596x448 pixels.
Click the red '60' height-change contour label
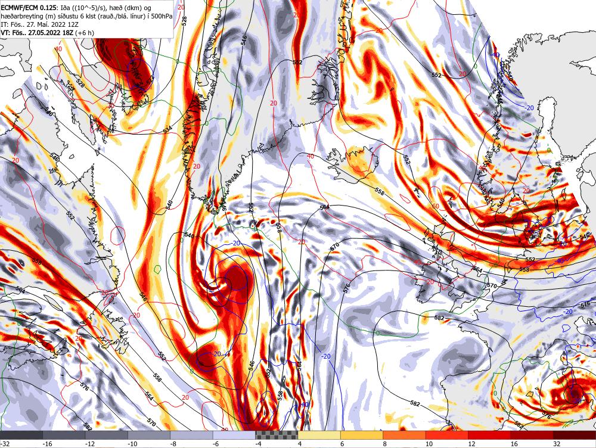436,206
